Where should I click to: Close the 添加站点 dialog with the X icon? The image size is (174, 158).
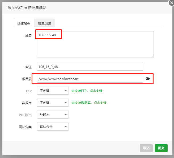[x=171, y=3]
